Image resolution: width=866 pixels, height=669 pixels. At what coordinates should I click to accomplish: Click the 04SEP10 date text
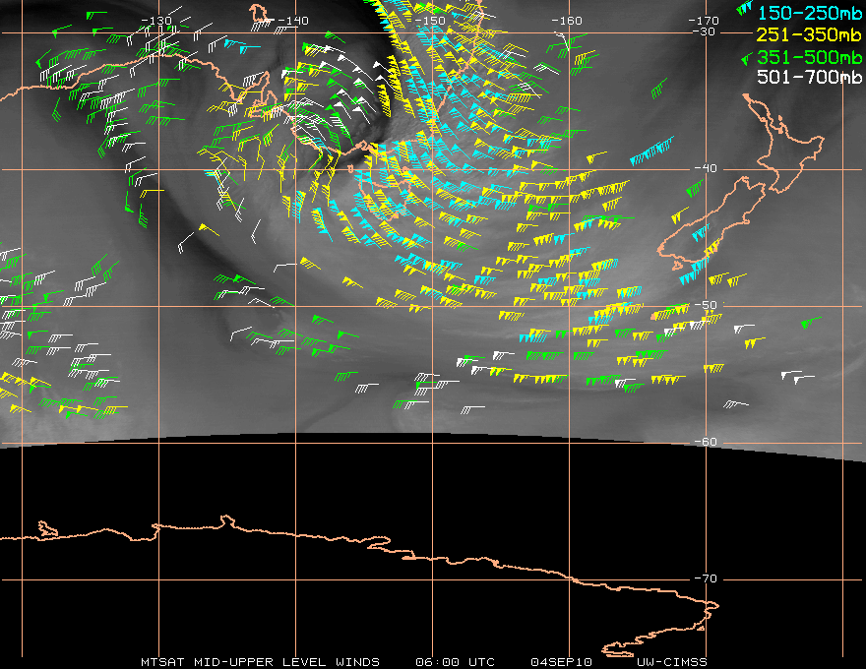(561, 662)
